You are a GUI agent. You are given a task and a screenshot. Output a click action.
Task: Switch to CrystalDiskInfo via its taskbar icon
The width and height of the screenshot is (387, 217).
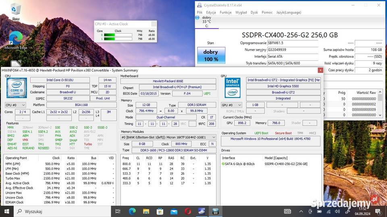coord(202,211)
